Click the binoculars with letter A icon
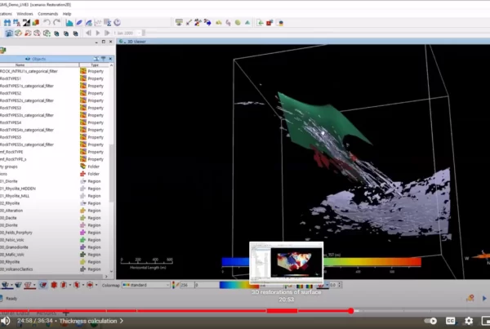 [x=16, y=23]
